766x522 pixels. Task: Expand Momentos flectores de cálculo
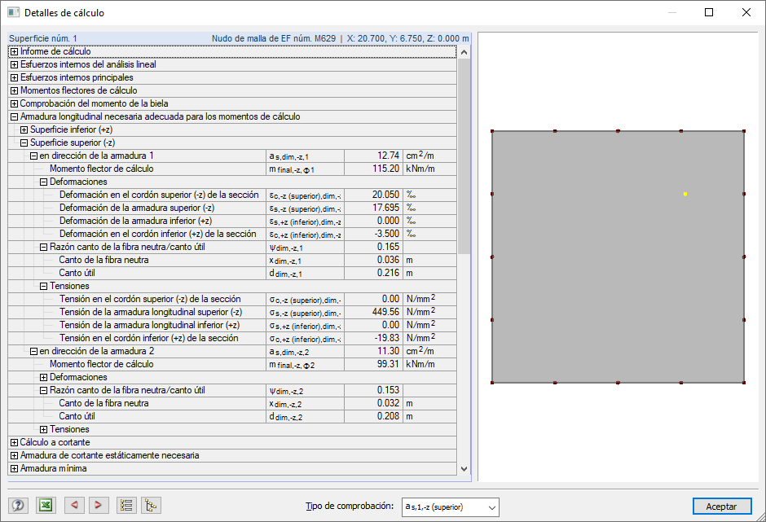click(14, 91)
